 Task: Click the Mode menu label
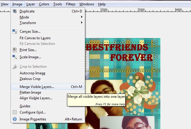[24, 17]
